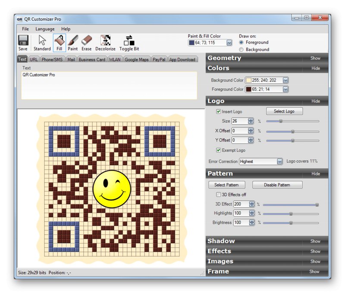The height and width of the screenshot is (293, 345).
Task: Switch to the WLAN tab
Action: click(114, 60)
